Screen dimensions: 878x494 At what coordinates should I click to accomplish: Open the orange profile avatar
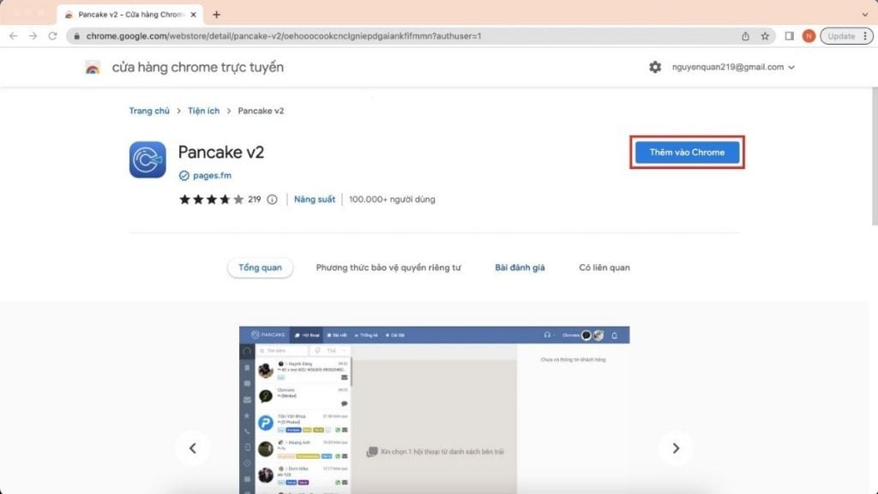pyautogui.click(x=809, y=36)
